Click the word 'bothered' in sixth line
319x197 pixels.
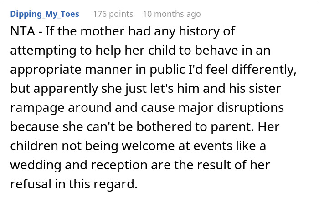164,127
